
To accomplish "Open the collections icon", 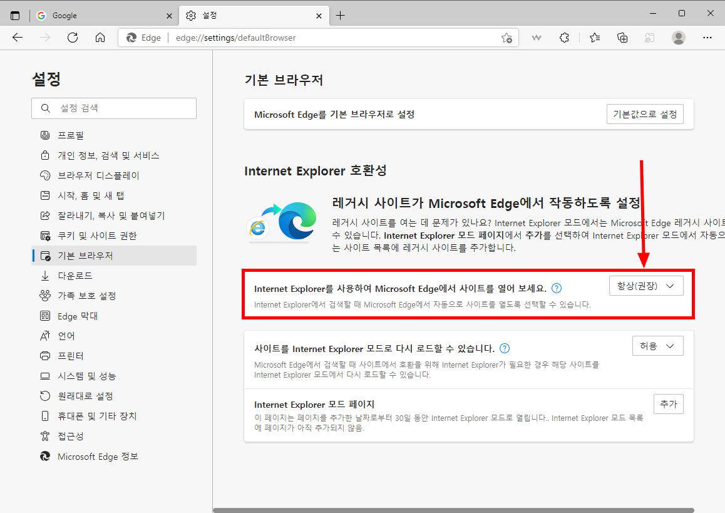I will coord(622,38).
